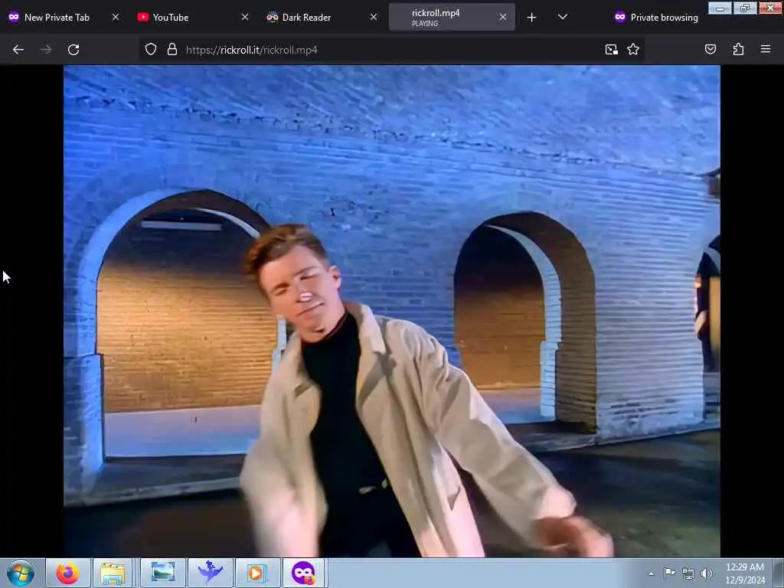The image size is (784, 588).
Task: Click the Show desktop strip after the clock
Action: pyautogui.click(x=779, y=573)
